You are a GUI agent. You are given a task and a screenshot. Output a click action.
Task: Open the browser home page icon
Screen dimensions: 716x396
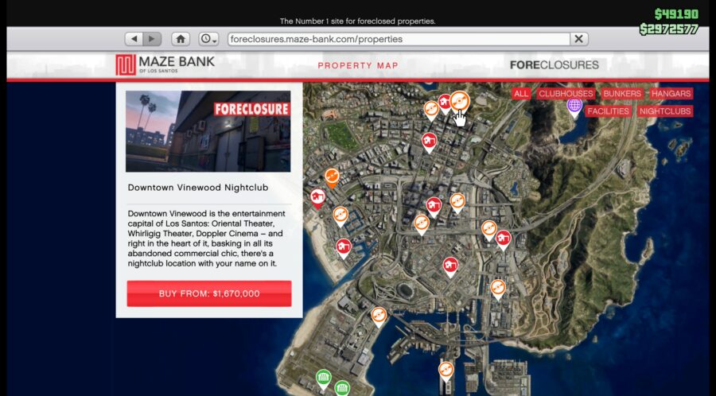tap(181, 39)
